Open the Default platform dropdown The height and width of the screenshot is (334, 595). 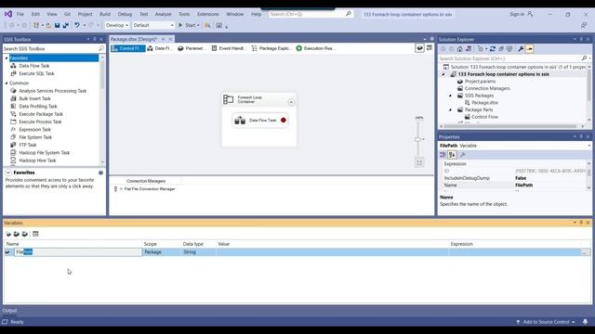click(x=153, y=25)
